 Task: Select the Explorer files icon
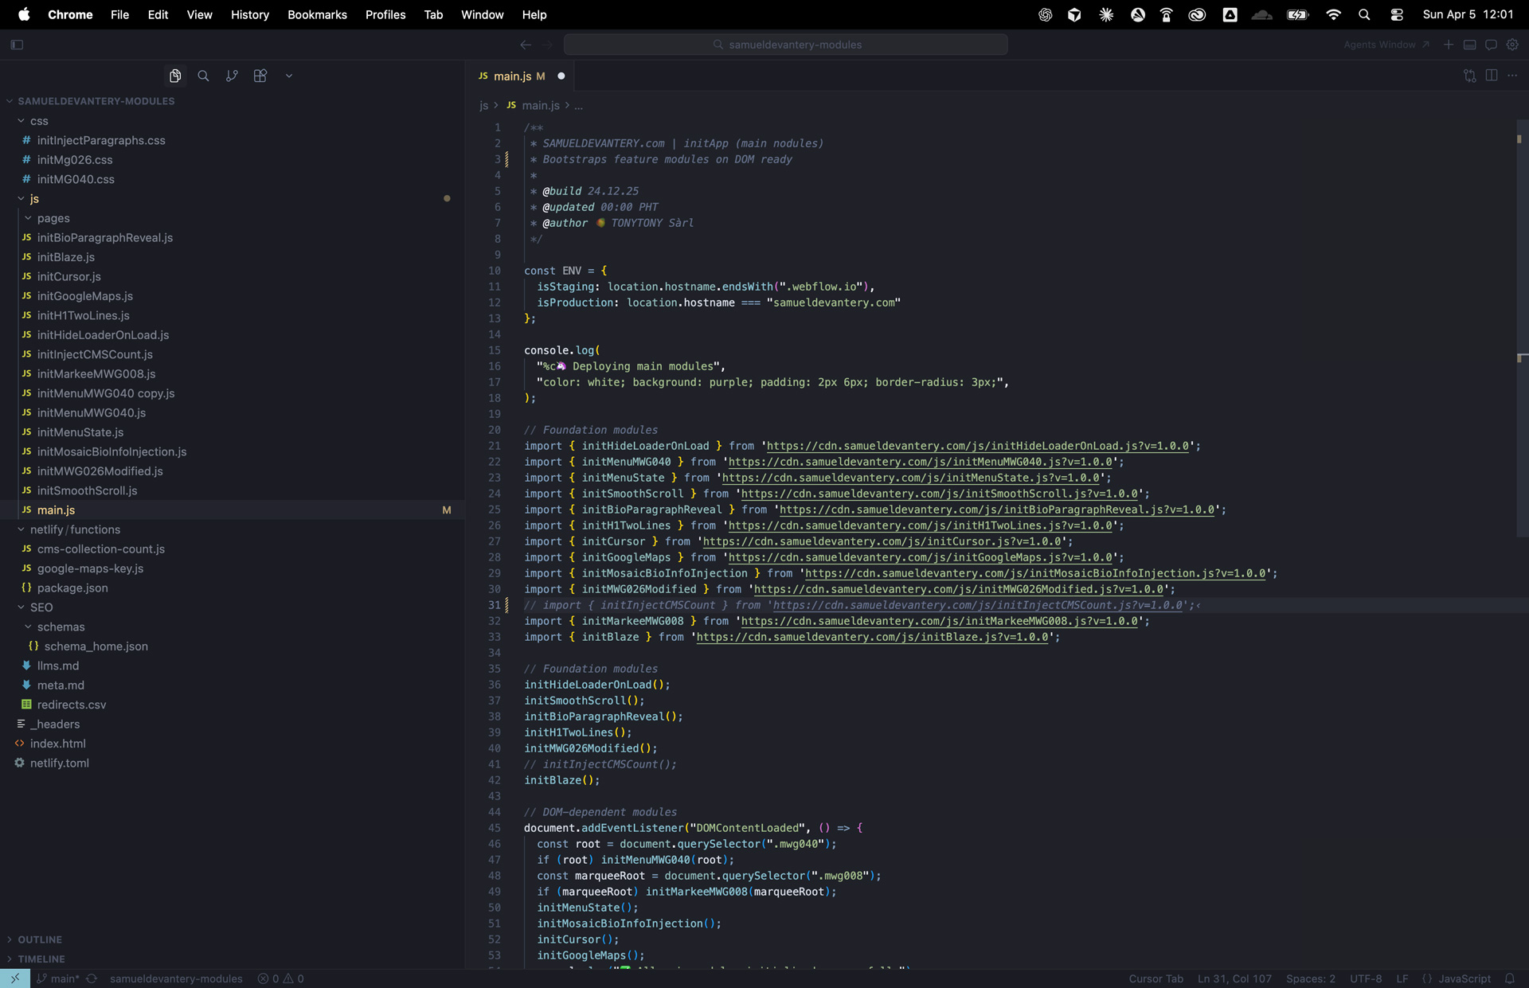tap(175, 76)
